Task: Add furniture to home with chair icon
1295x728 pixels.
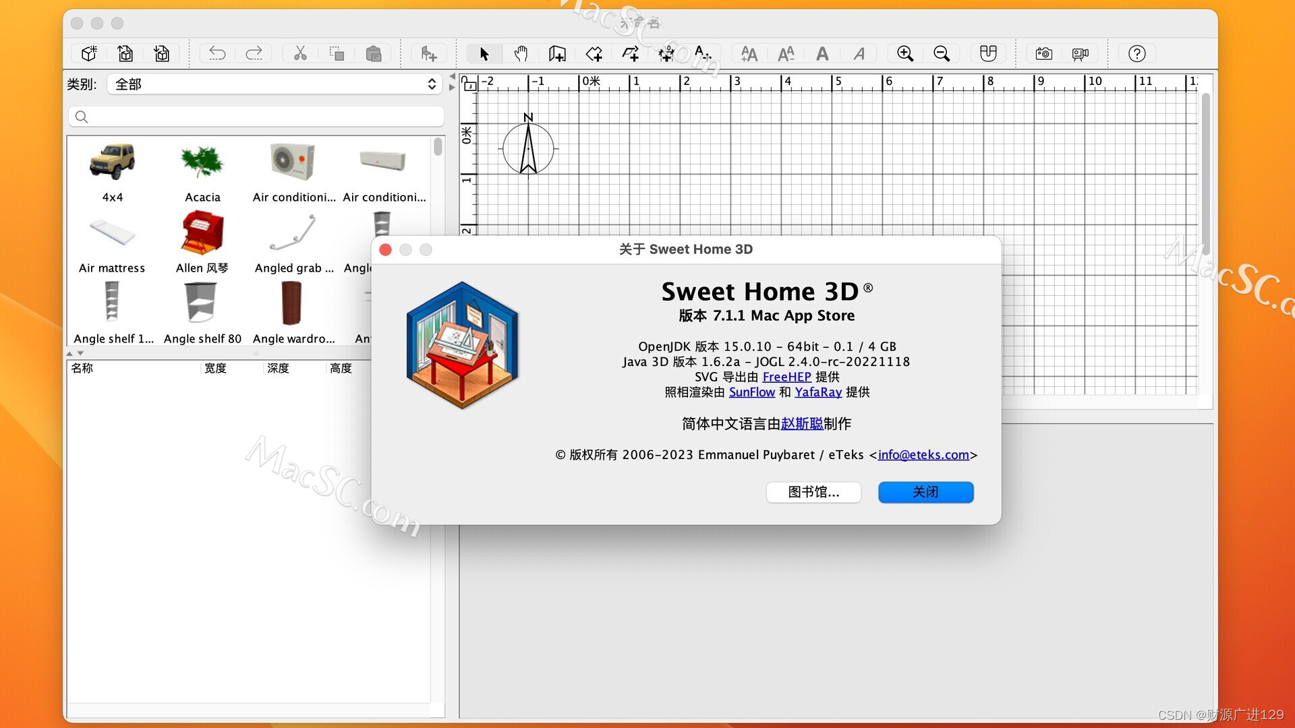Action: coord(428,53)
